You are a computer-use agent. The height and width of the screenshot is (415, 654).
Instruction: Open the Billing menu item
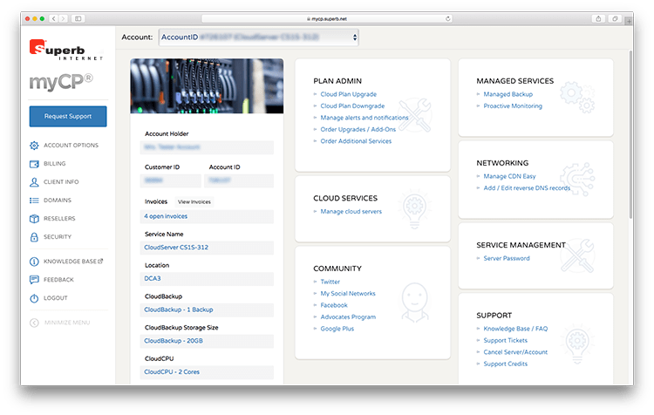coord(55,164)
